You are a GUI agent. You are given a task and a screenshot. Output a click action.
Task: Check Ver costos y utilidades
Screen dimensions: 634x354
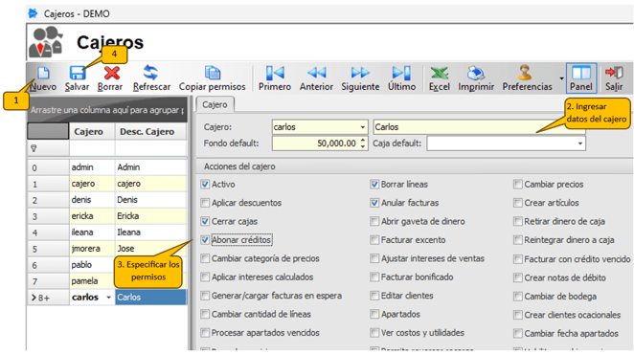[374, 333]
